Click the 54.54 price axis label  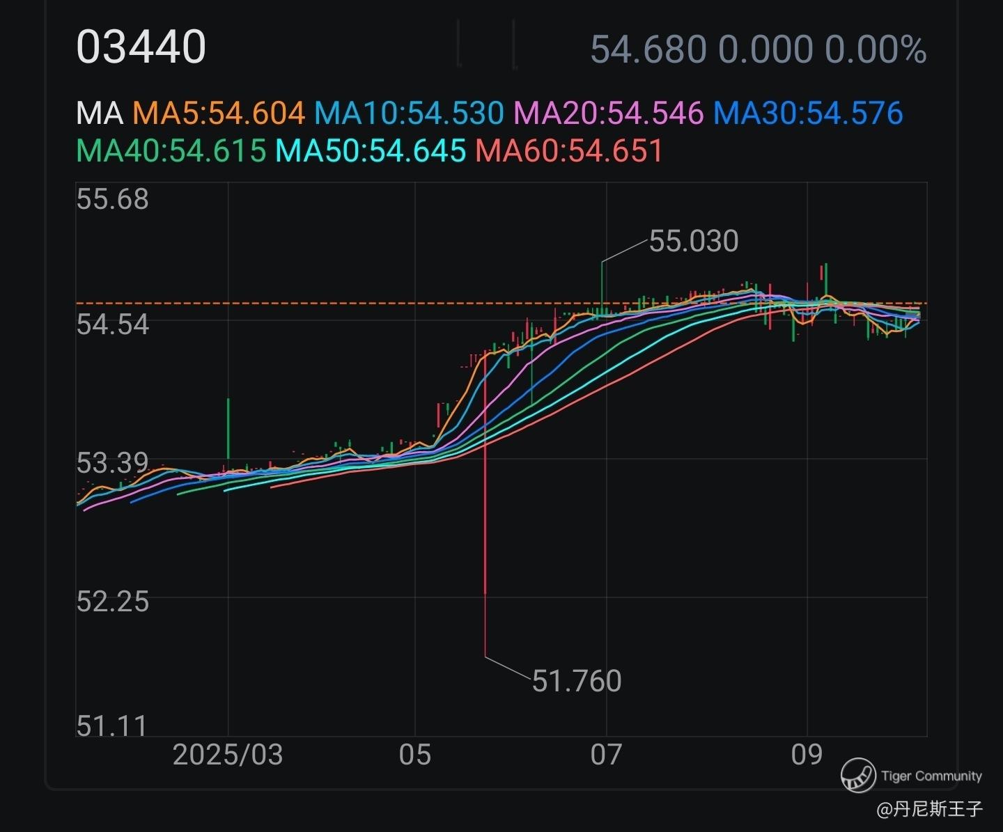[x=112, y=324]
